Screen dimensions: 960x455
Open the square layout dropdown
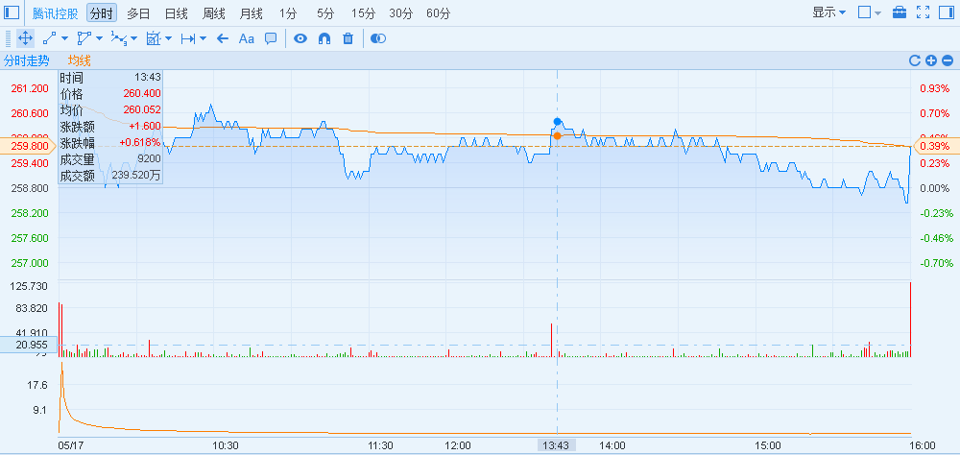870,12
